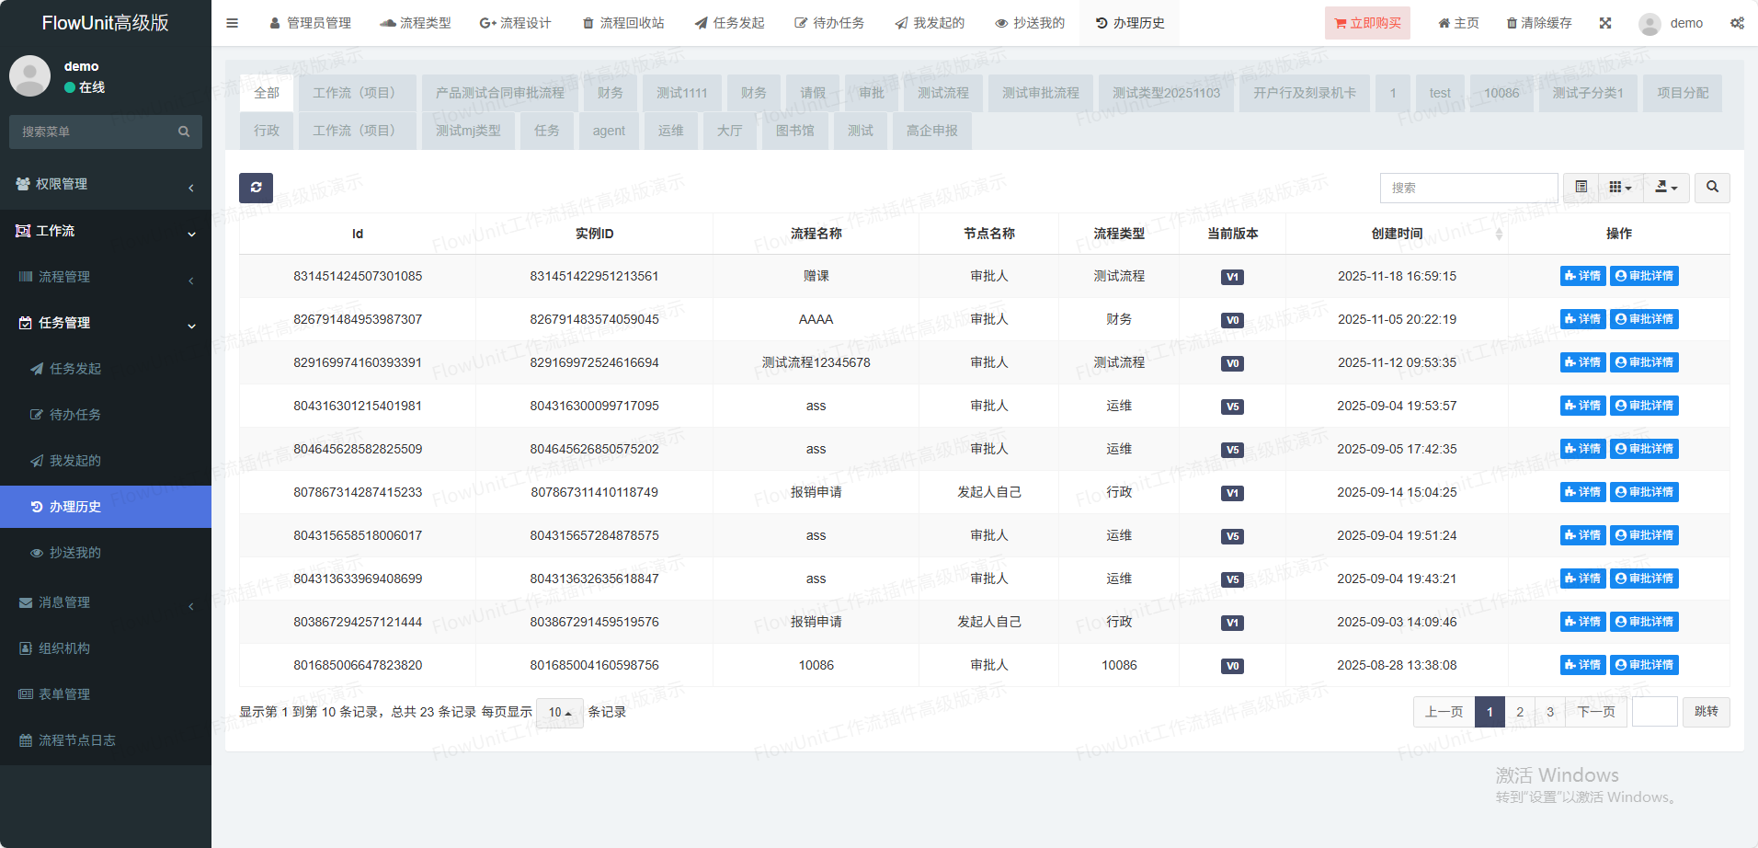Collapse the 任务管理 sidebar section
The height and width of the screenshot is (848, 1758).
106,323
